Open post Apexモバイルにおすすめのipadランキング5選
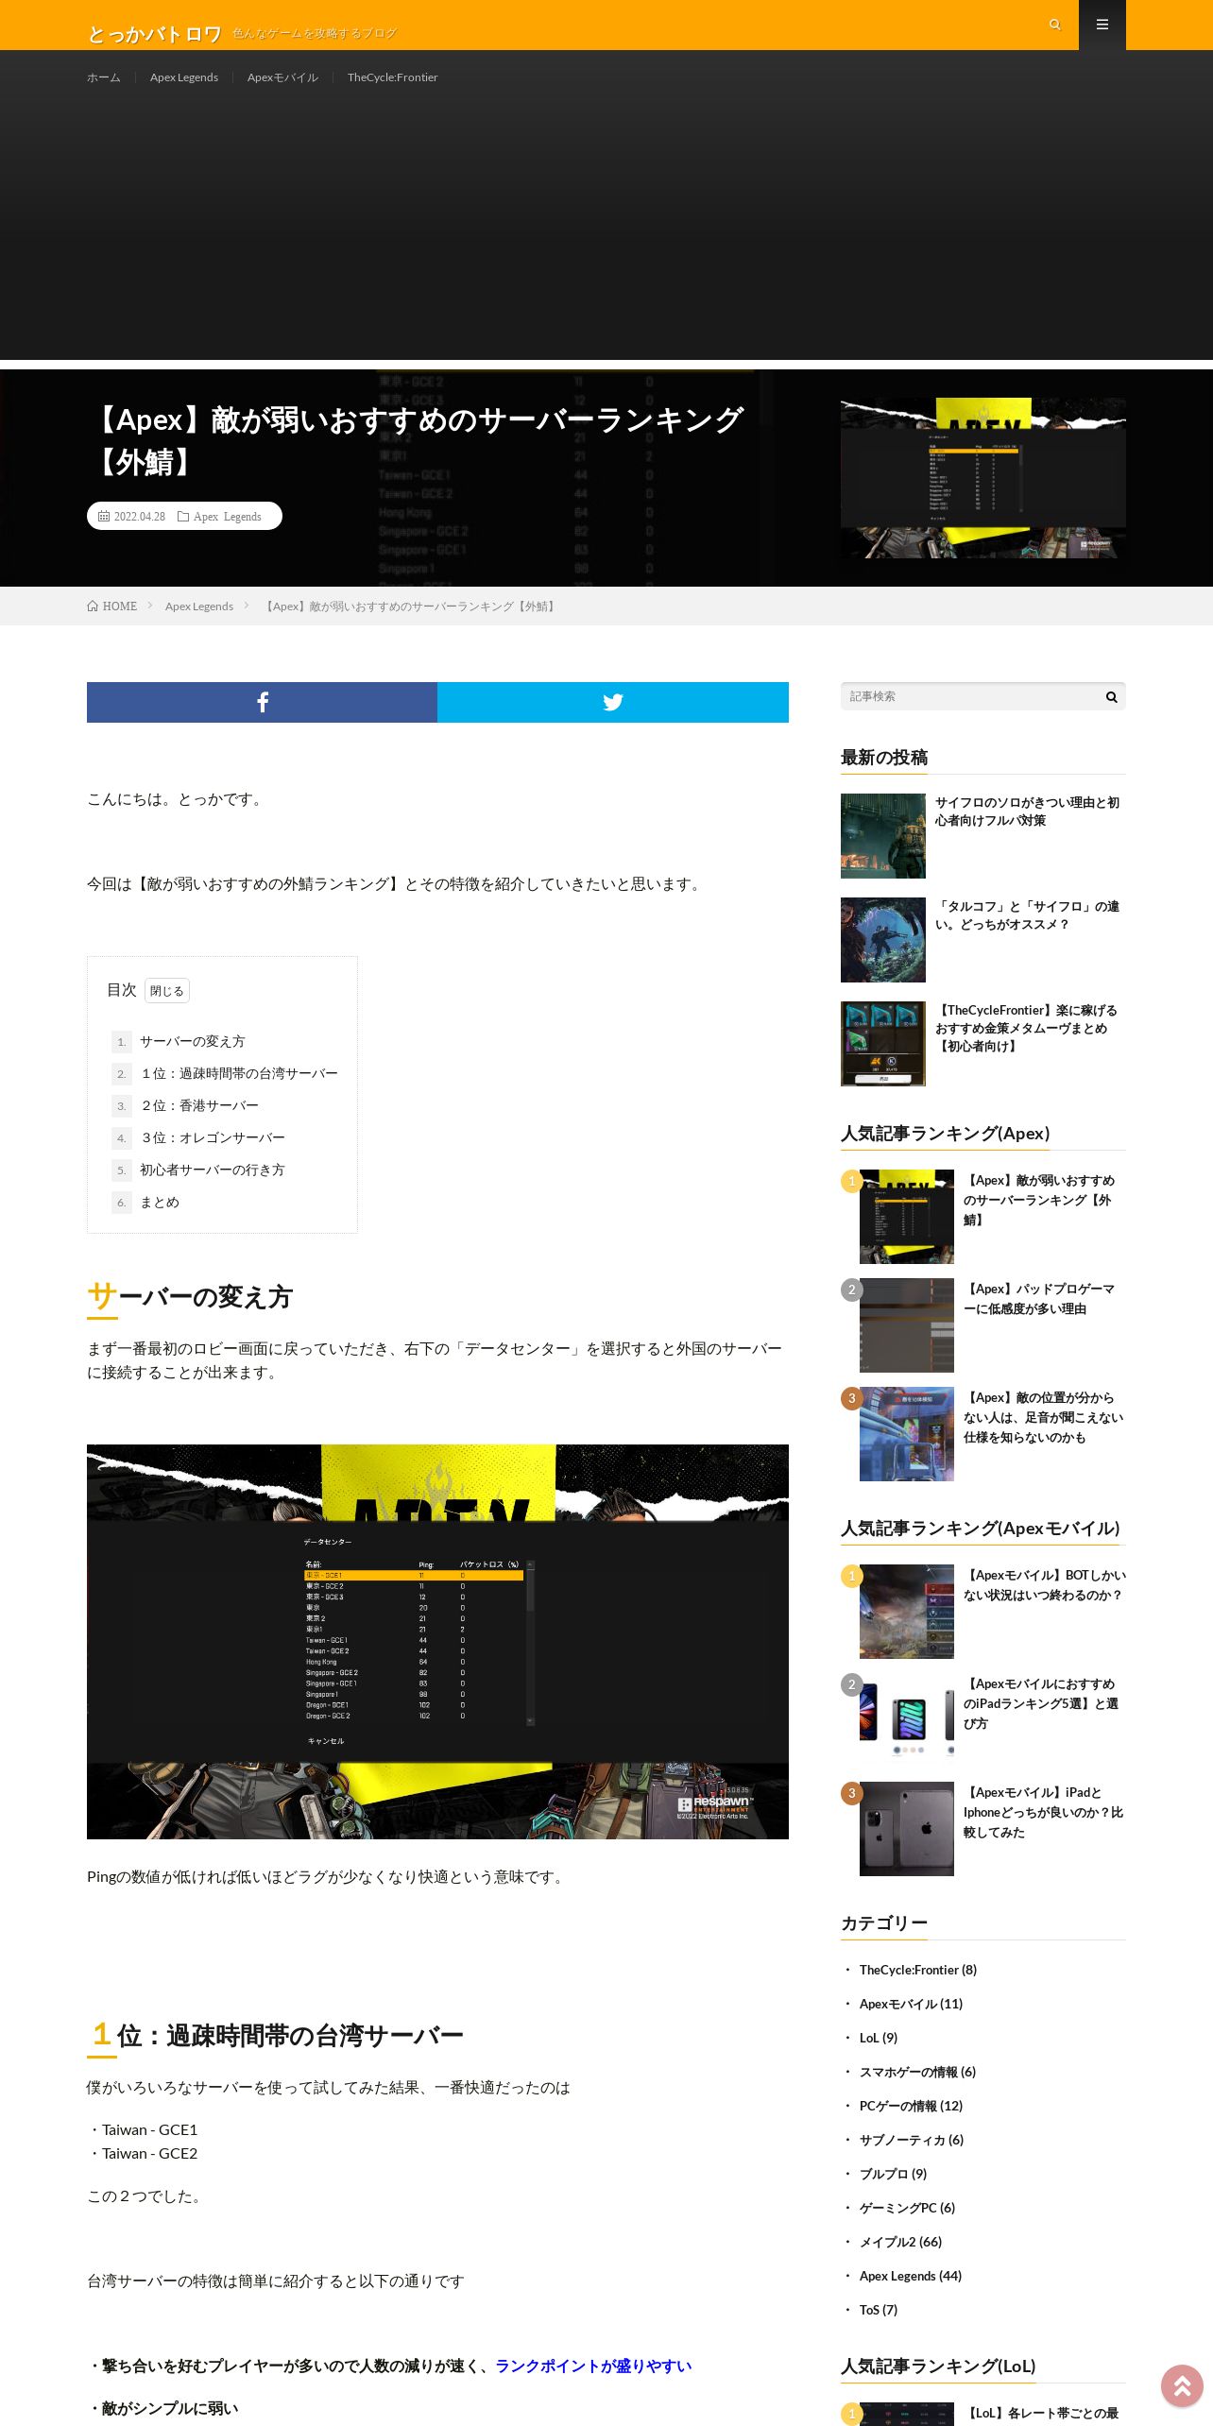Viewport: 1213px width, 2426px height. pos(1041,1703)
